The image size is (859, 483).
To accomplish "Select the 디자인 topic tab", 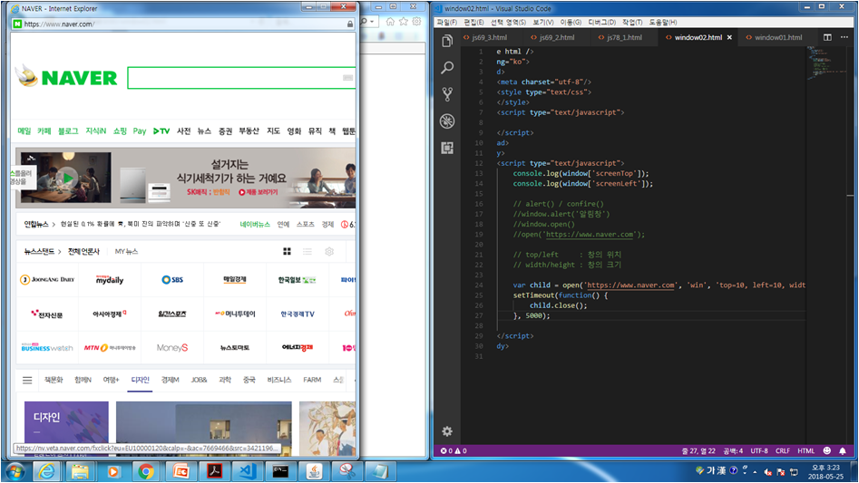I will [141, 380].
